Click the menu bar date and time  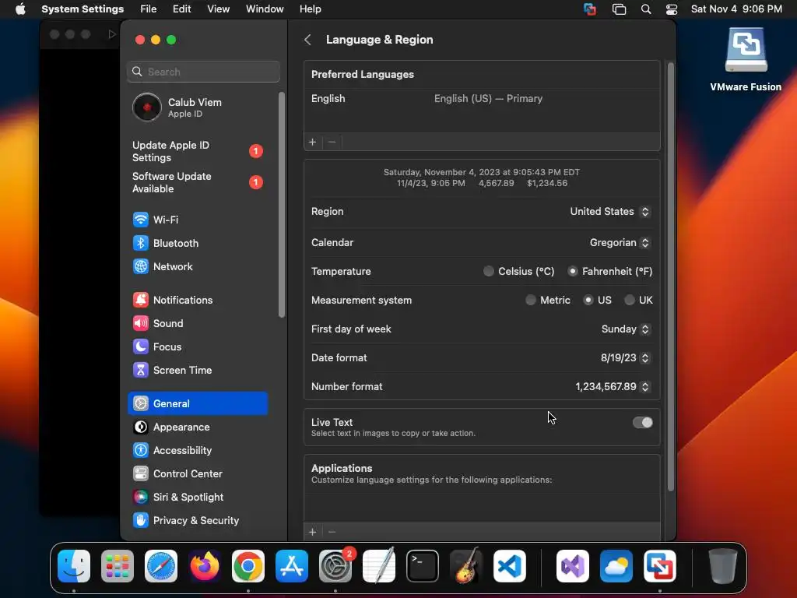736,9
